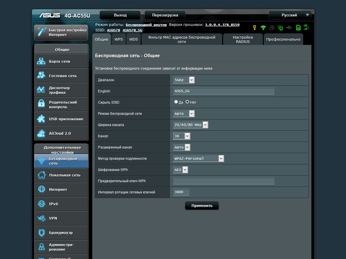
Task: Switch to the WPS tab
Action: pos(118,39)
